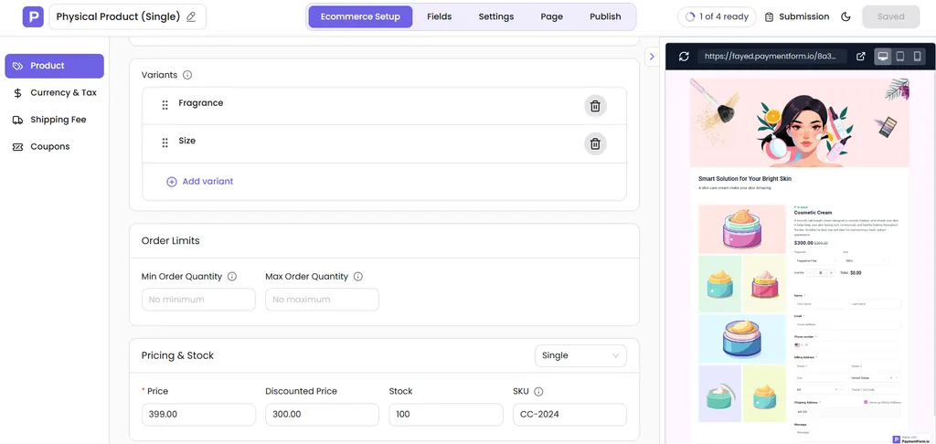
Task: Switch preview to tablet view
Action: click(900, 56)
